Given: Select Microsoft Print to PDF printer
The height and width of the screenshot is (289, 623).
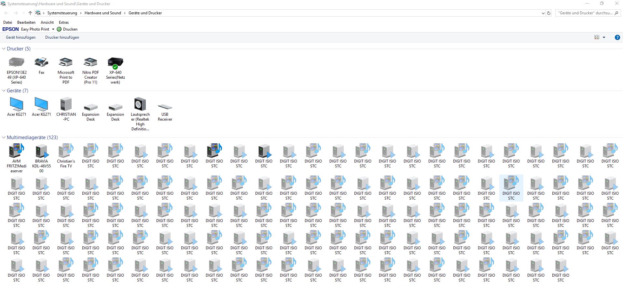Looking at the screenshot, I should click(x=66, y=70).
